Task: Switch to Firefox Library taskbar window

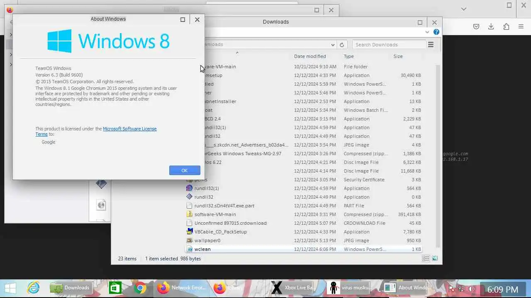Action: pos(237,288)
